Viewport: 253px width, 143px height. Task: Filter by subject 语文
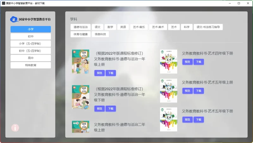pos(98,27)
